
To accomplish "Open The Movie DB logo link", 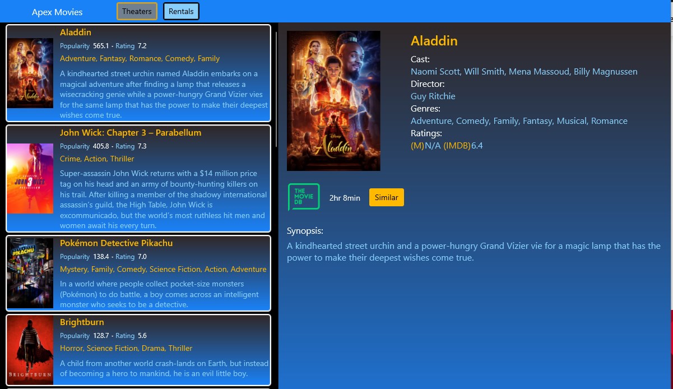I will pyautogui.click(x=303, y=197).
